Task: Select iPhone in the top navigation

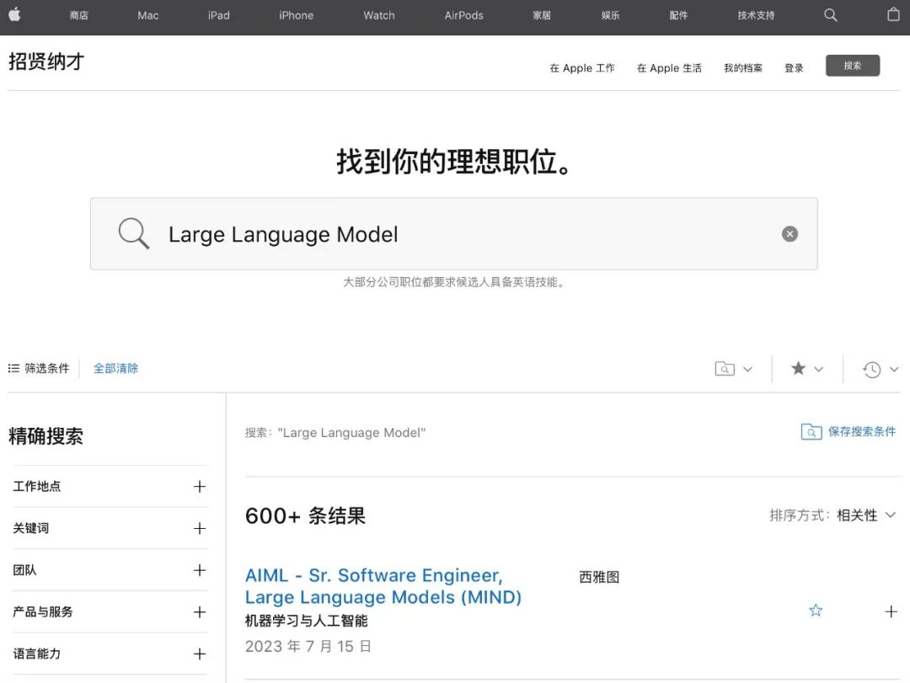Action: 296,15
